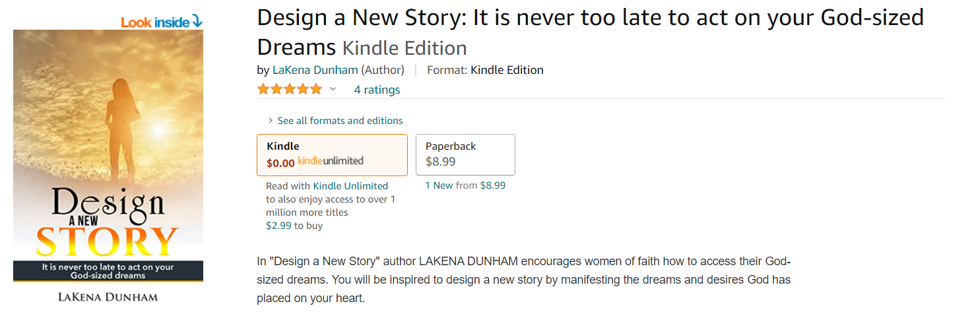This screenshot has width=972, height=316.
Task: Select the Paperback format option
Action: tap(465, 154)
